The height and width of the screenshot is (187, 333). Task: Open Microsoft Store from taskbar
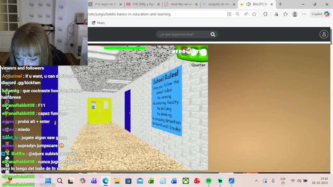point(128,181)
